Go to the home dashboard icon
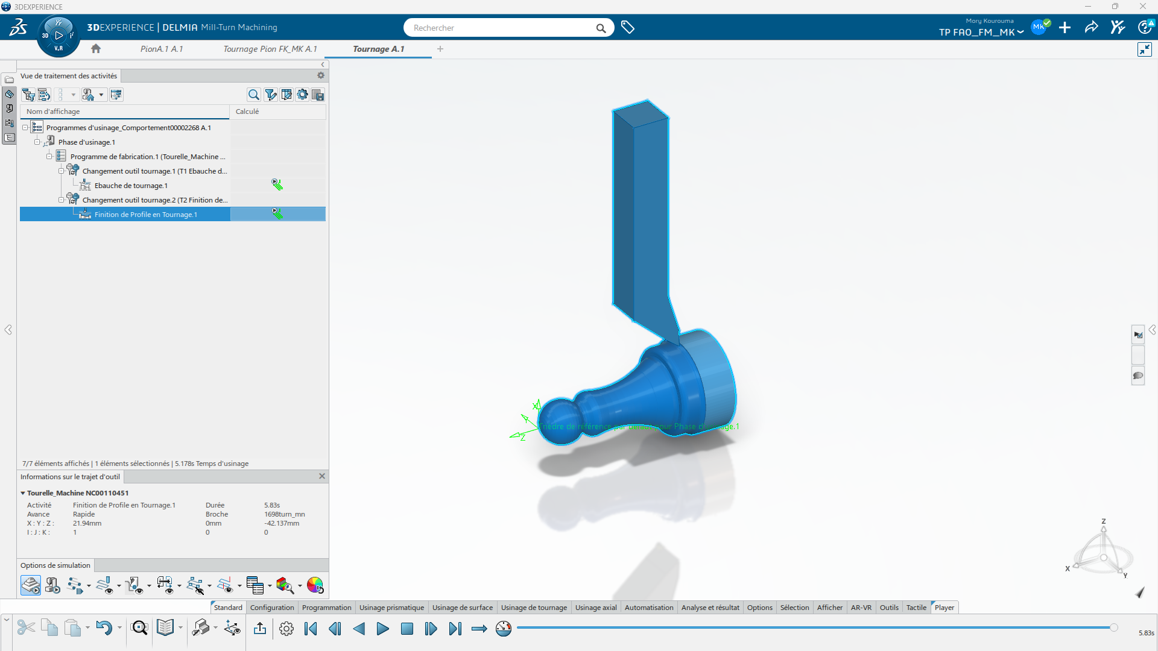1158x651 pixels. pyautogui.click(x=96, y=49)
